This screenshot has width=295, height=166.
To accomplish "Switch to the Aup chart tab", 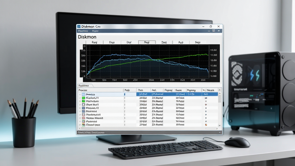I will 181,42.
